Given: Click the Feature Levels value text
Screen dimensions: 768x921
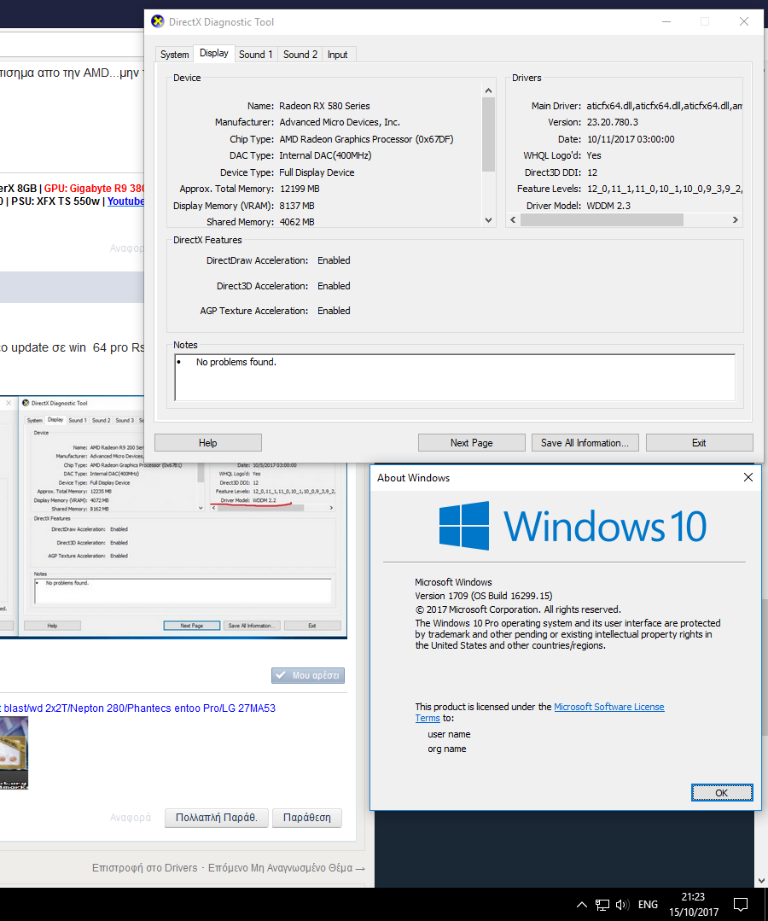Looking at the screenshot, I should point(665,189).
